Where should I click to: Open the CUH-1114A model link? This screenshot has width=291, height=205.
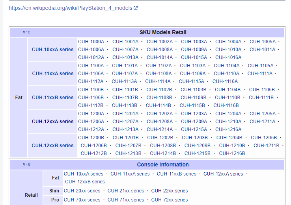tap(158, 81)
